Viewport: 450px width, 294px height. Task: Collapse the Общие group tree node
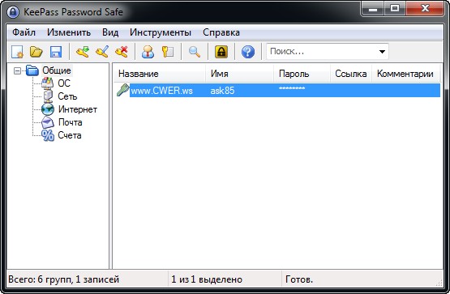point(17,70)
